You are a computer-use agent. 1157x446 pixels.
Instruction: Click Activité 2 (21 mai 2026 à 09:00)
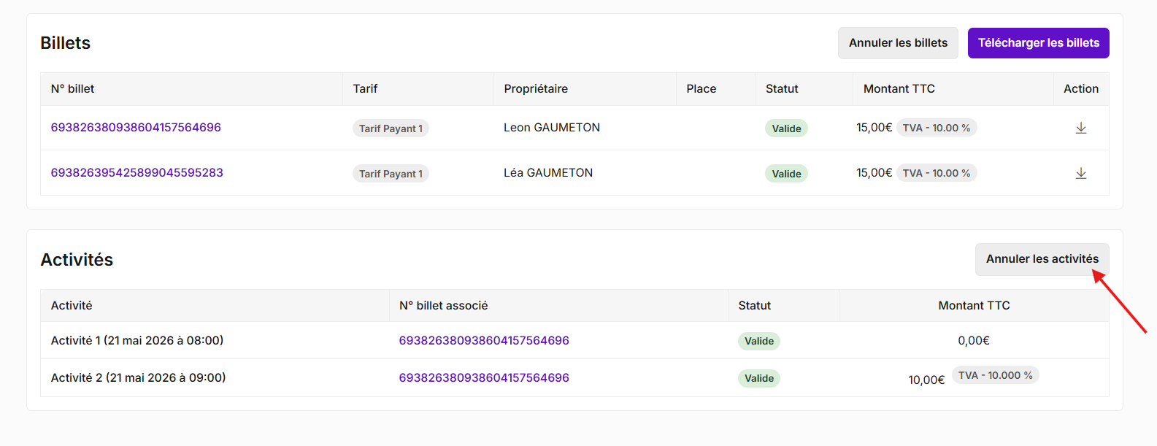coord(138,378)
